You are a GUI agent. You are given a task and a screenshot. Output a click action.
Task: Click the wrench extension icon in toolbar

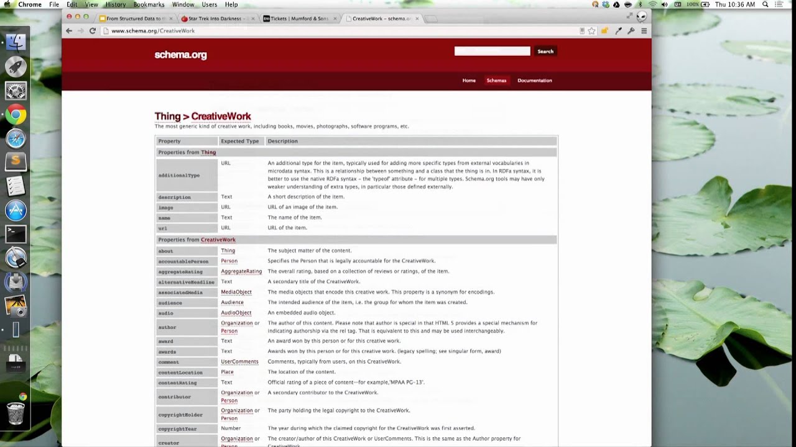click(x=631, y=30)
